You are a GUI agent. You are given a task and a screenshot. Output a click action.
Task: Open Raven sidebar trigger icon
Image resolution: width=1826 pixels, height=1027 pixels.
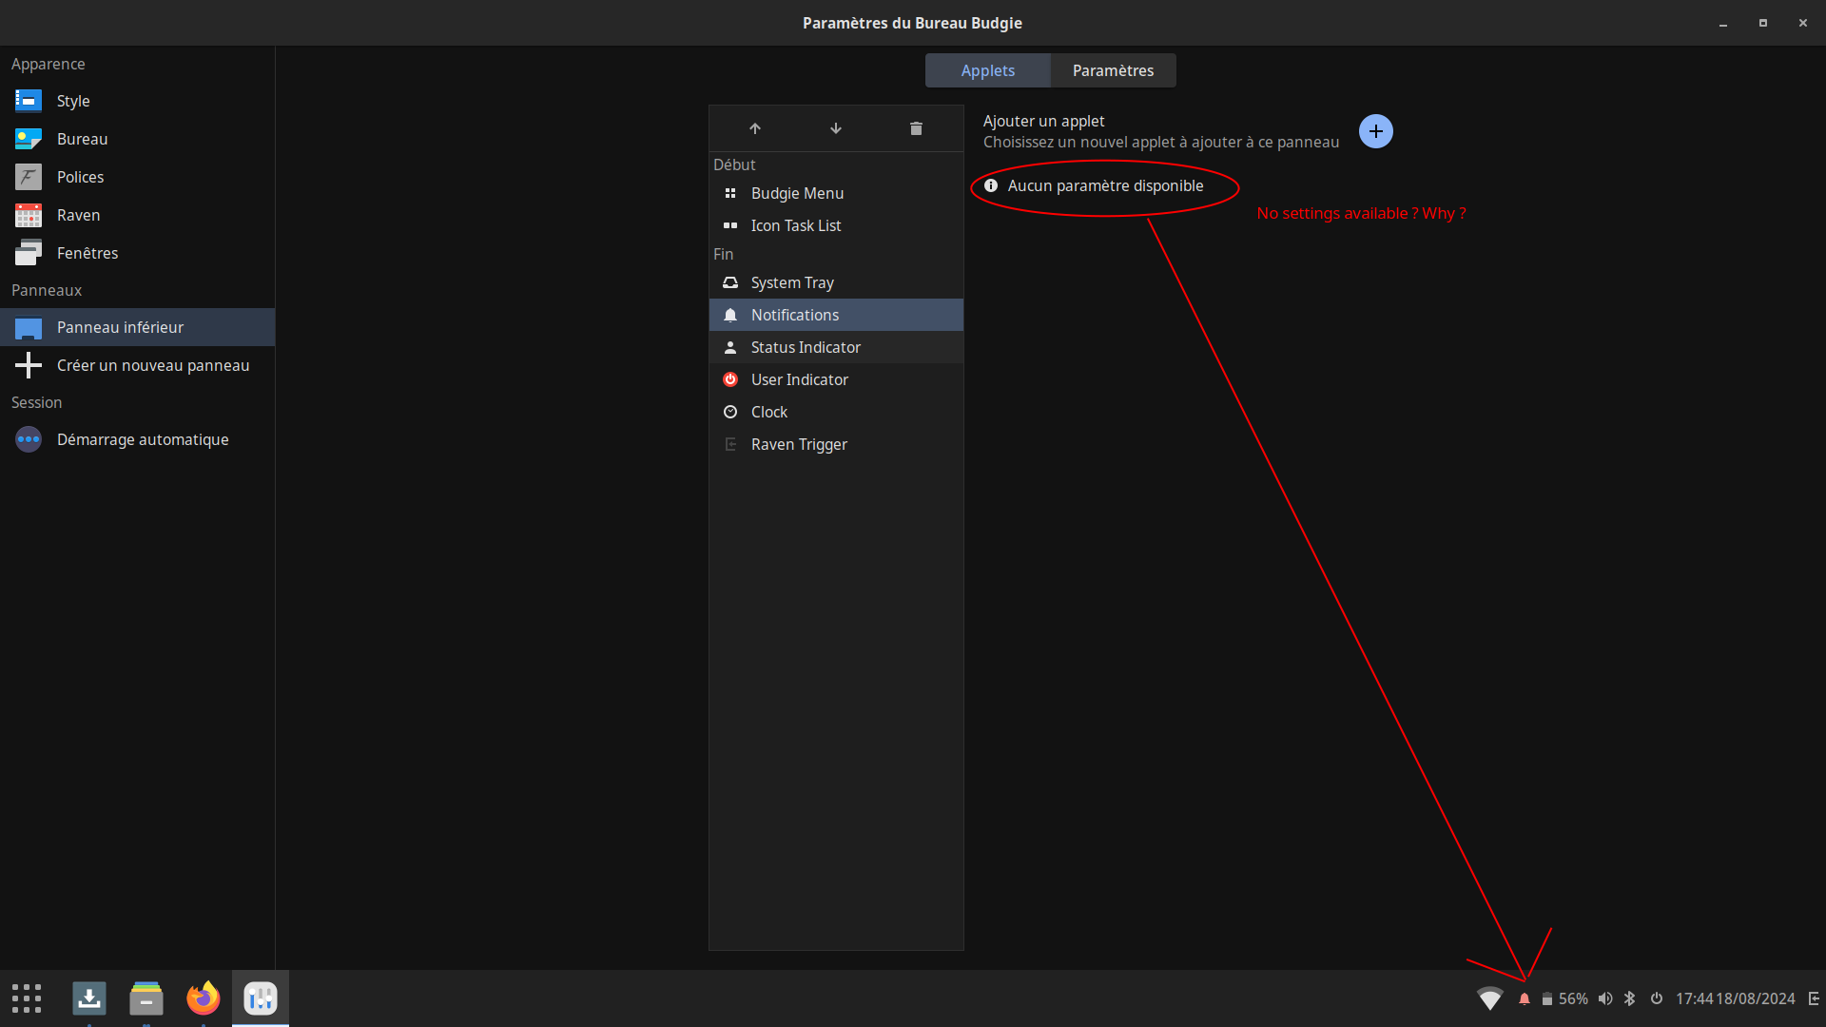(1814, 998)
